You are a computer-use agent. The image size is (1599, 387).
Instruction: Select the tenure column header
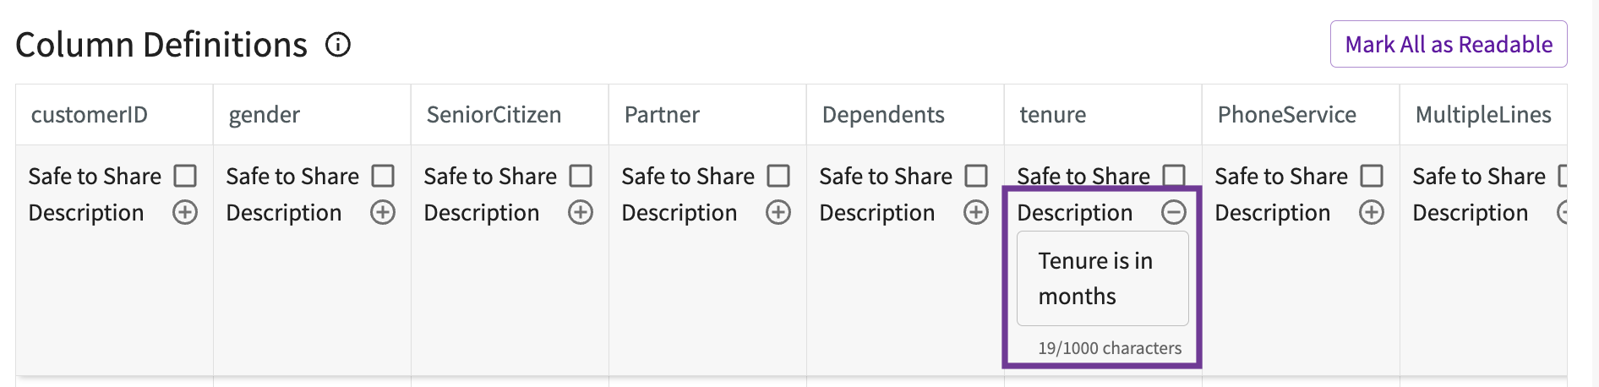(x=1103, y=115)
